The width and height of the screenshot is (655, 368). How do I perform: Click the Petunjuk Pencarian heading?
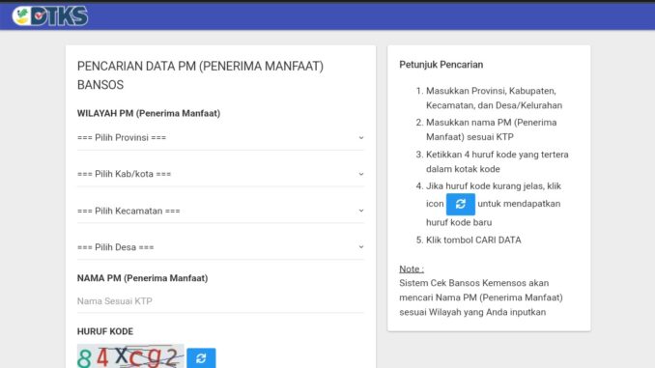point(441,65)
